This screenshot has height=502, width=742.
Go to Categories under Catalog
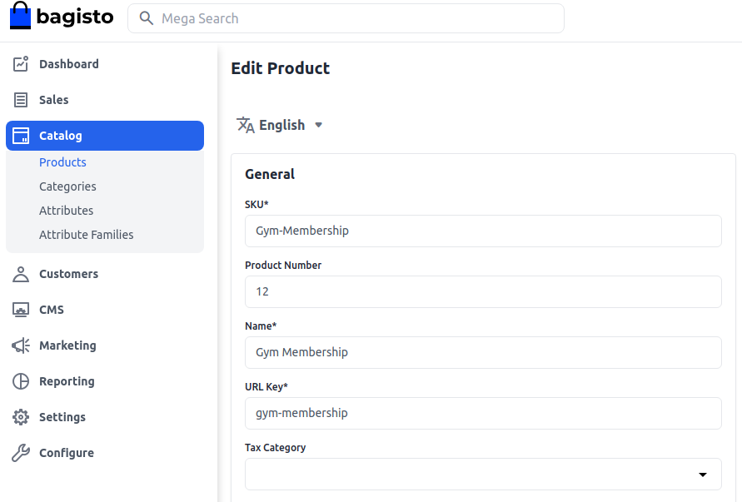tap(67, 186)
